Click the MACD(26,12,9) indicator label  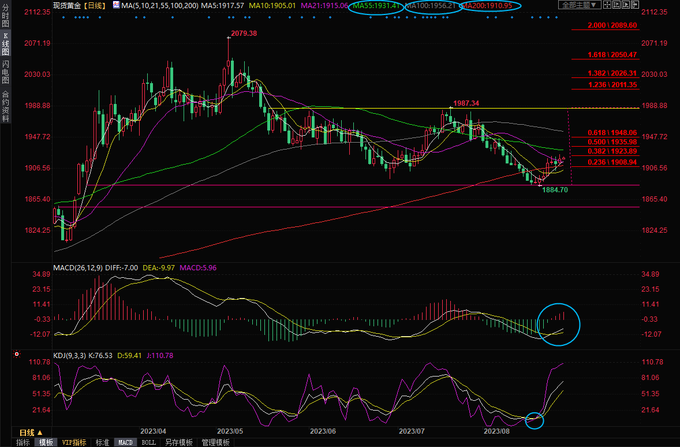pos(78,268)
